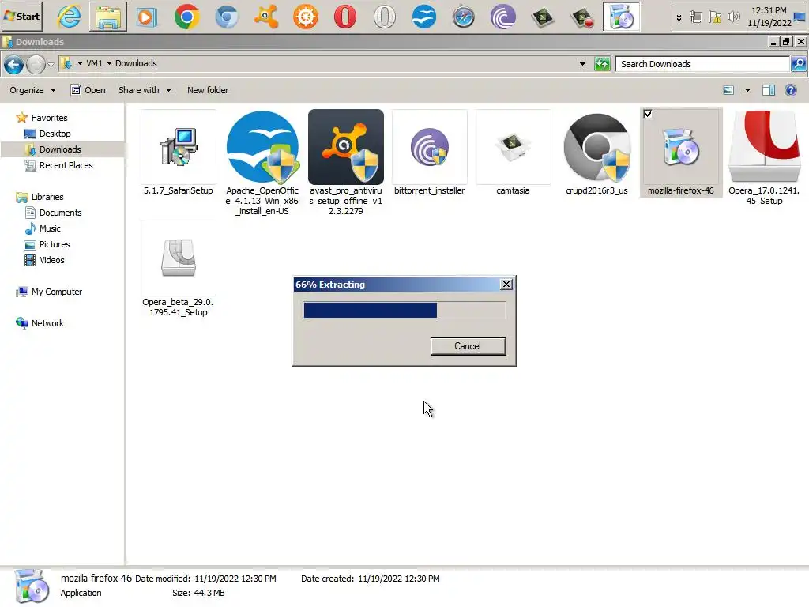Uncheck the mozilla-firefox-46 item checkbox
Screen dimensions: 809x607
[x=648, y=114]
